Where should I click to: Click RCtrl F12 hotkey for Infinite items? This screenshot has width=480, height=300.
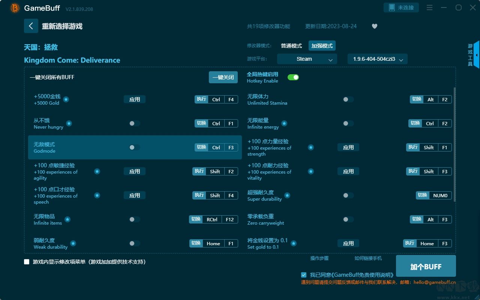point(213,219)
